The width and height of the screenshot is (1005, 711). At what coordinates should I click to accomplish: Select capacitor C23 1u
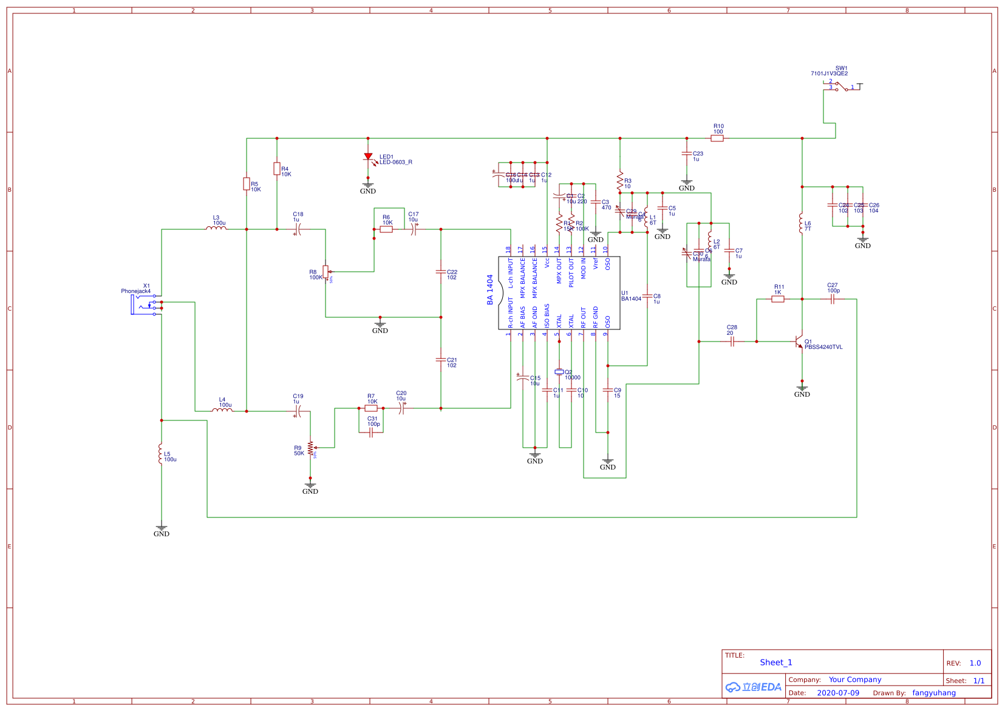(687, 153)
